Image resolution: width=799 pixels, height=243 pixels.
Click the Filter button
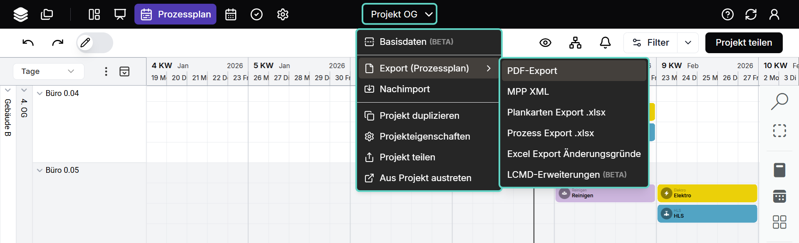pos(651,43)
